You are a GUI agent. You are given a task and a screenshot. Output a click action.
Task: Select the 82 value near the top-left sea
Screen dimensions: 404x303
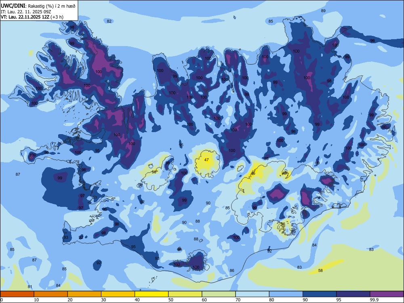point(109,21)
